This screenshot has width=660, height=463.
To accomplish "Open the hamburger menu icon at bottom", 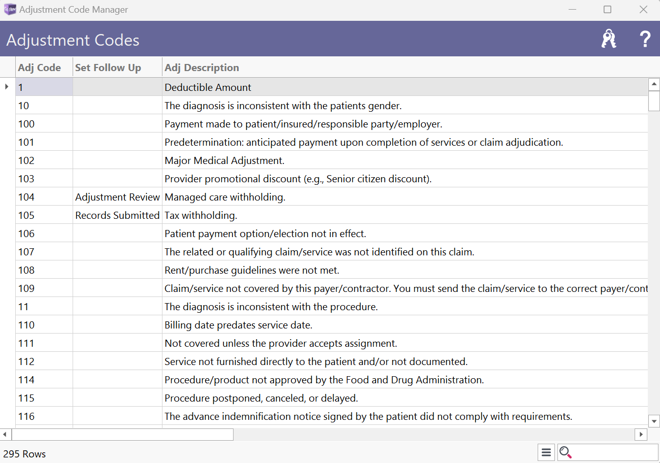I will (546, 452).
